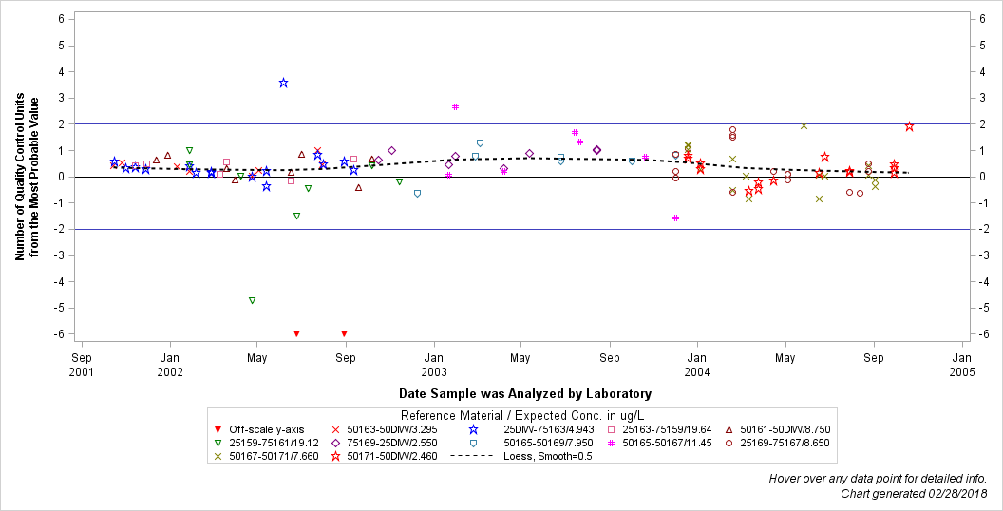Click the purple diamond legend marker for 75169-25DIW/2.550

tap(335, 443)
